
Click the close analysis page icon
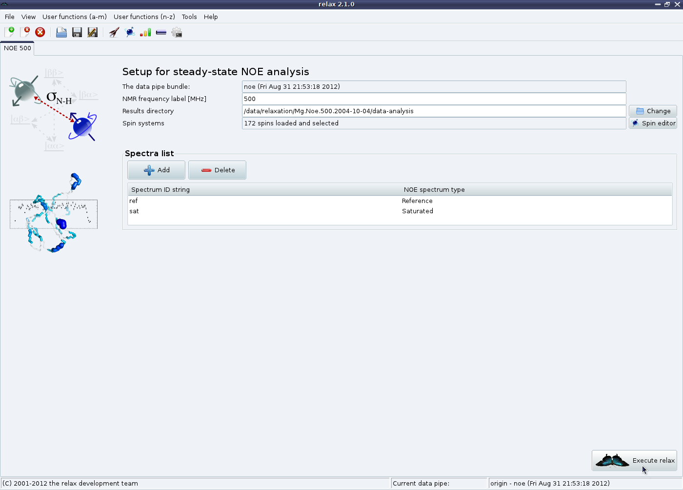point(25,32)
